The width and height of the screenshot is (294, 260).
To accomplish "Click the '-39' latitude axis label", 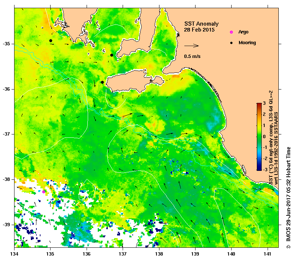I will click(x=6, y=225).
